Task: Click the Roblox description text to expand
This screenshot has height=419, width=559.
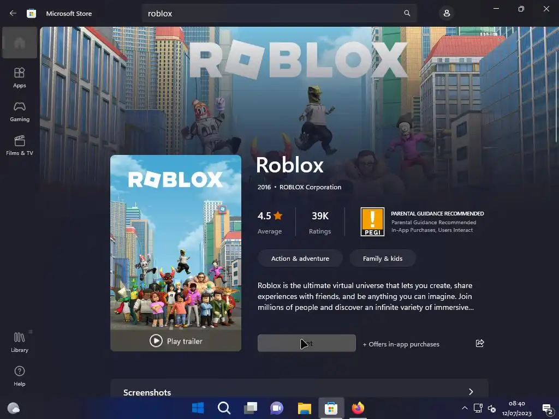Action: (x=366, y=296)
